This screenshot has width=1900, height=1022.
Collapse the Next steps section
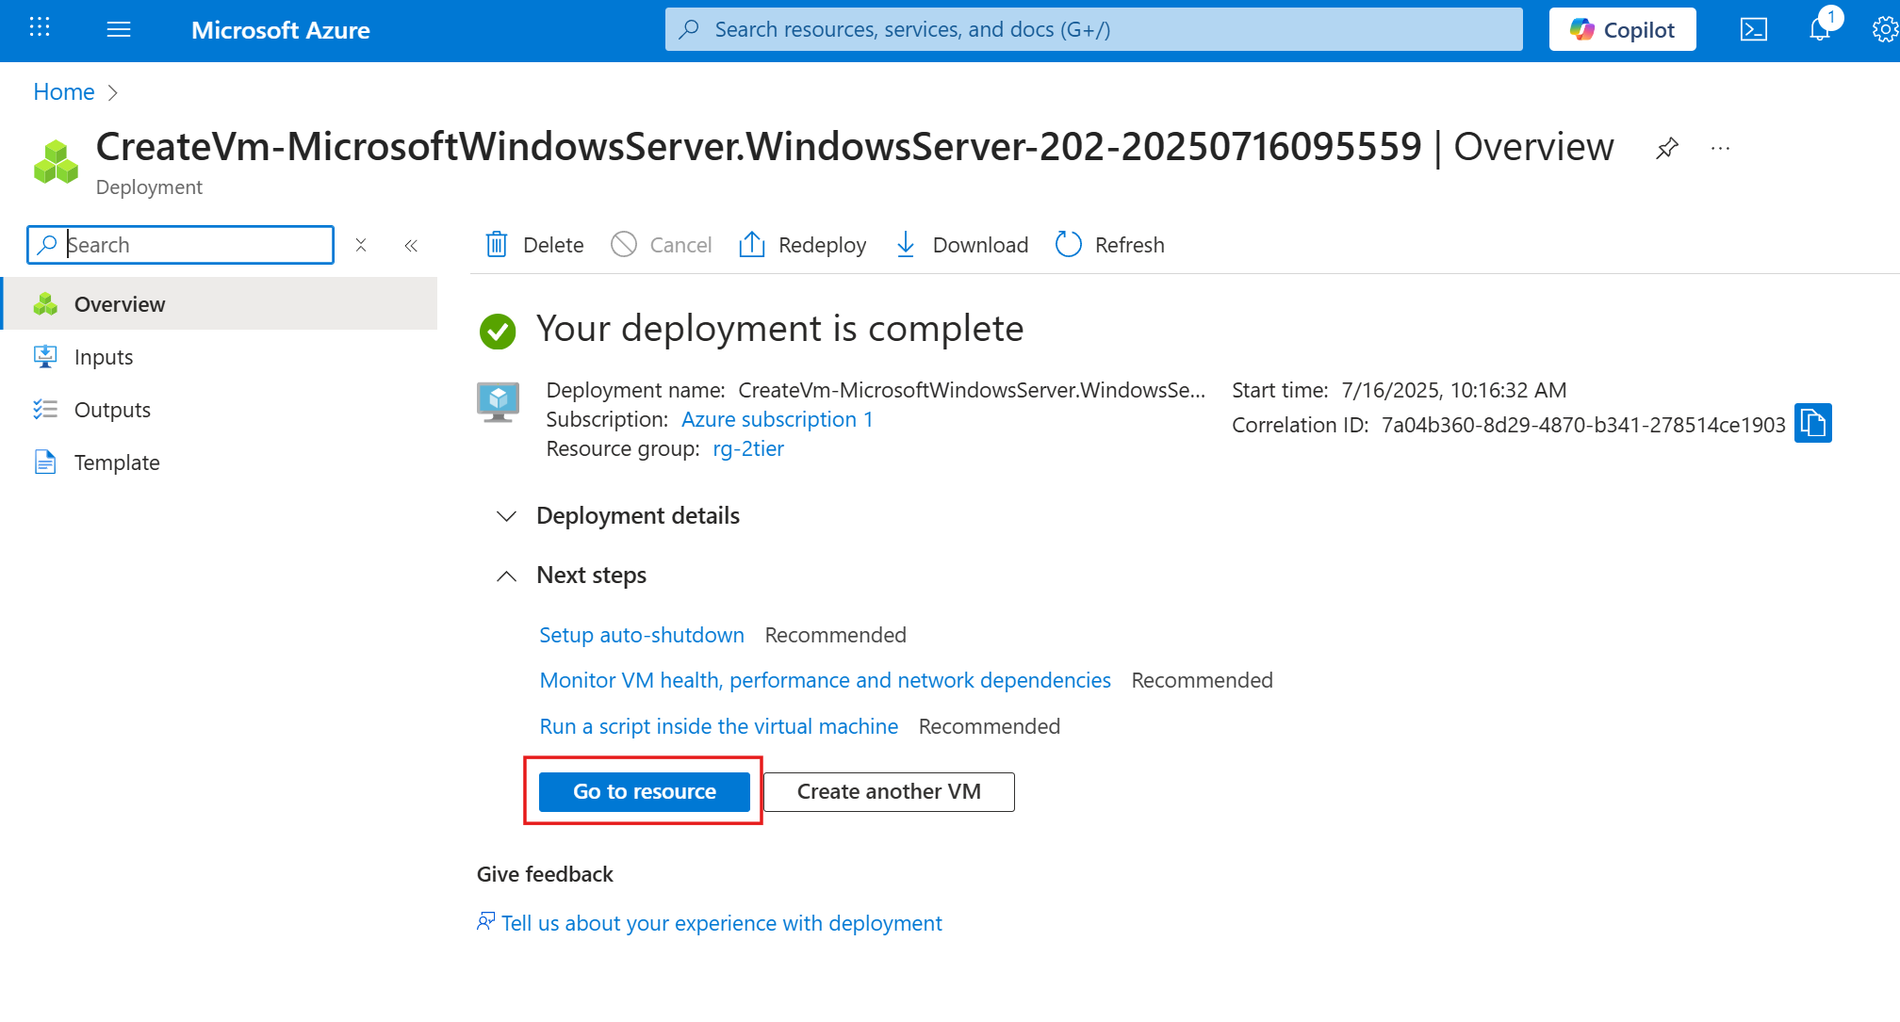point(506,576)
